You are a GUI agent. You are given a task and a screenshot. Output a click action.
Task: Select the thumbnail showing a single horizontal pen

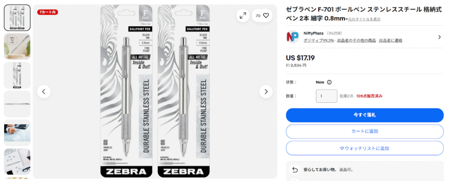point(17,104)
